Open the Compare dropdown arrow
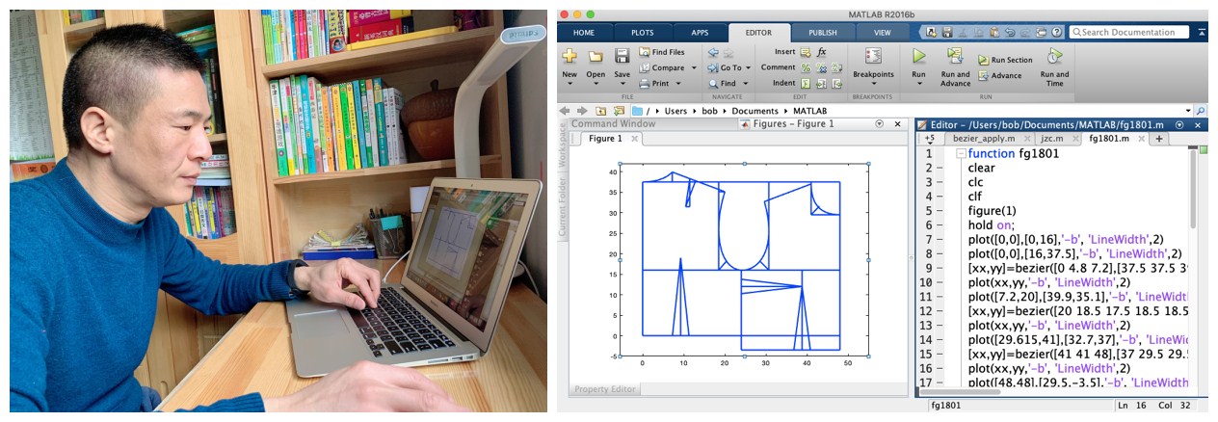 [x=694, y=68]
